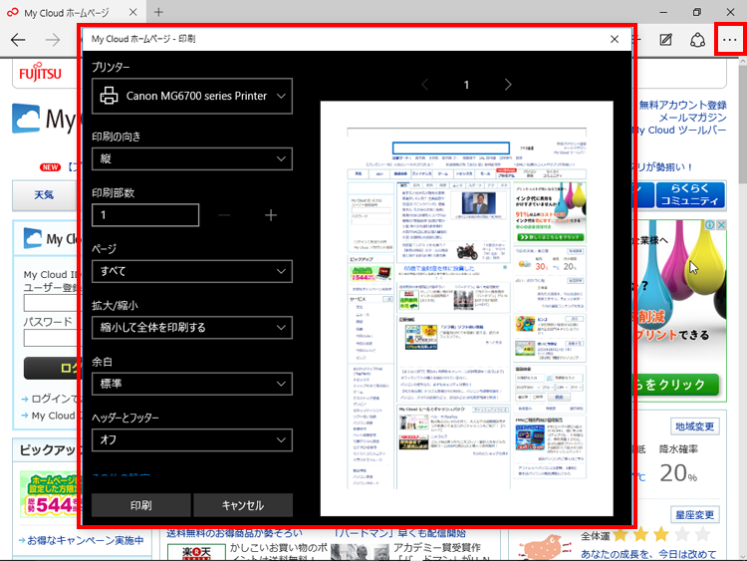Expand the 印刷の向き orientation dropdown

coord(191,159)
